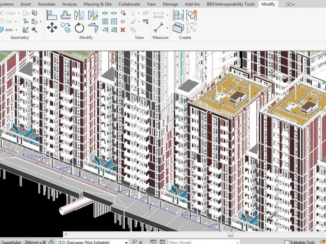Click Linework tool in View panel
This screenshot has height=244, width=326.
pyautogui.click(x=145, y=21)
